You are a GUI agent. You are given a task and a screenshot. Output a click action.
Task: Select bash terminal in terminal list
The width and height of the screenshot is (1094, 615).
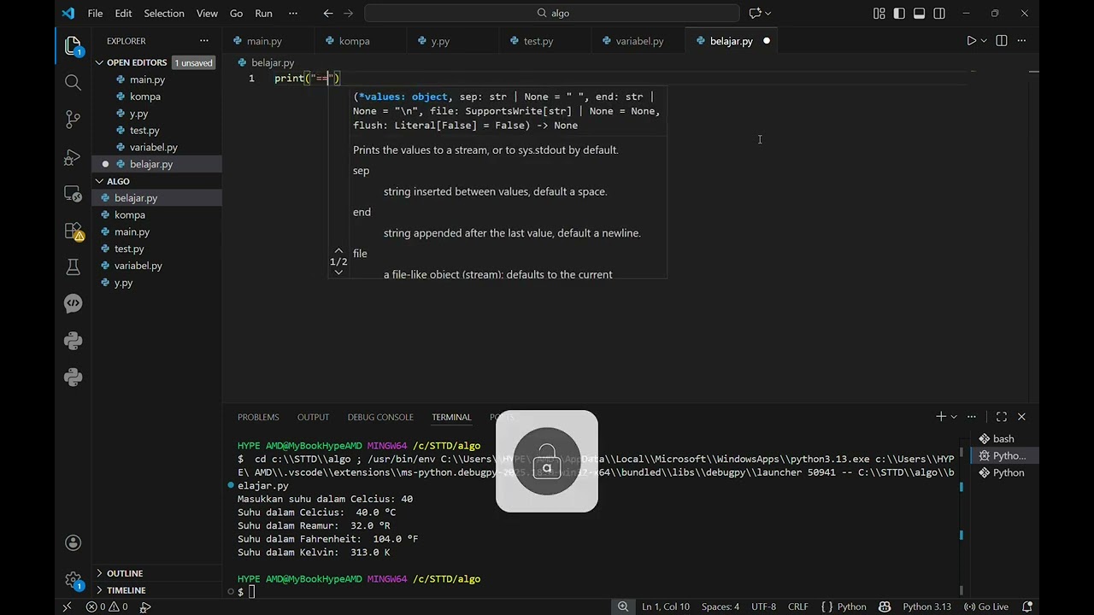pyautogui.click(x=1002, y=439)
